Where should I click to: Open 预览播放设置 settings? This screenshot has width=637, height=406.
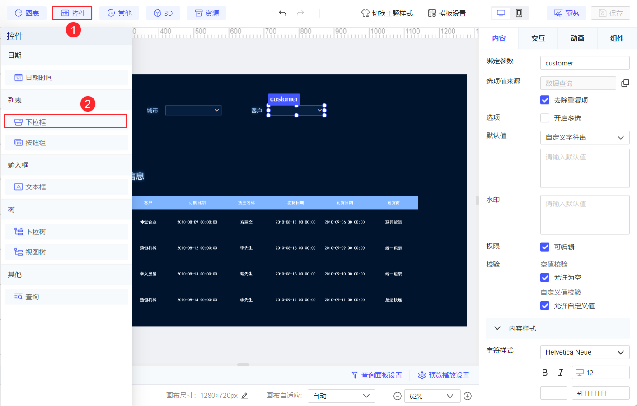(444, 375)
